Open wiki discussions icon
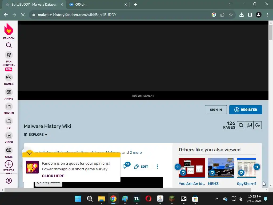 pos(249,125)
